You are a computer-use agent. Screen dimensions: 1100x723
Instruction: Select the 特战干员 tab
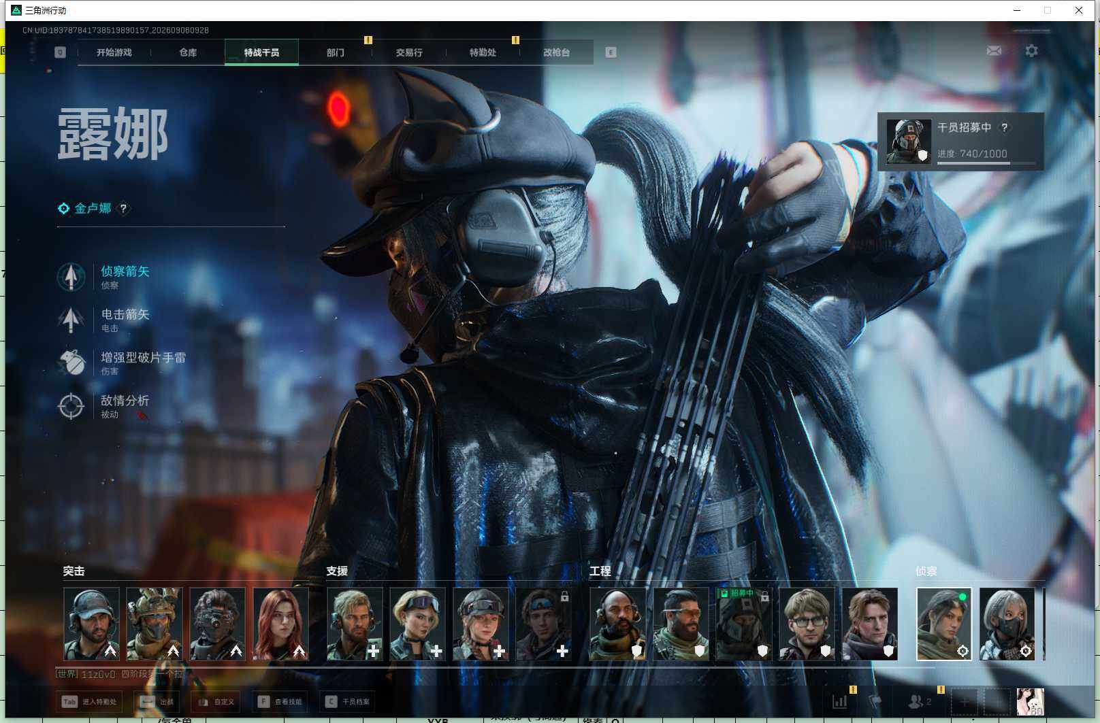(261, 52)
